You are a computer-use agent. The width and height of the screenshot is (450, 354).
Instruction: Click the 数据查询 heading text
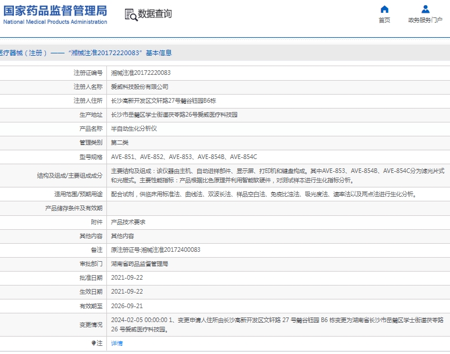(x=155, y=14)
